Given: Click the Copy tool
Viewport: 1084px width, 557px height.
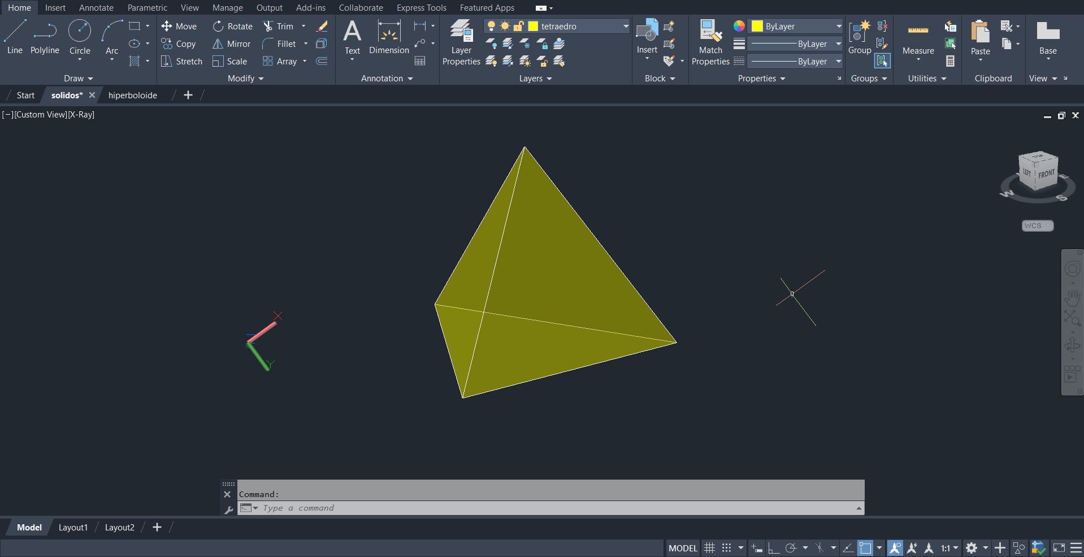Looking at the screenshot, I should click(179, 43).
